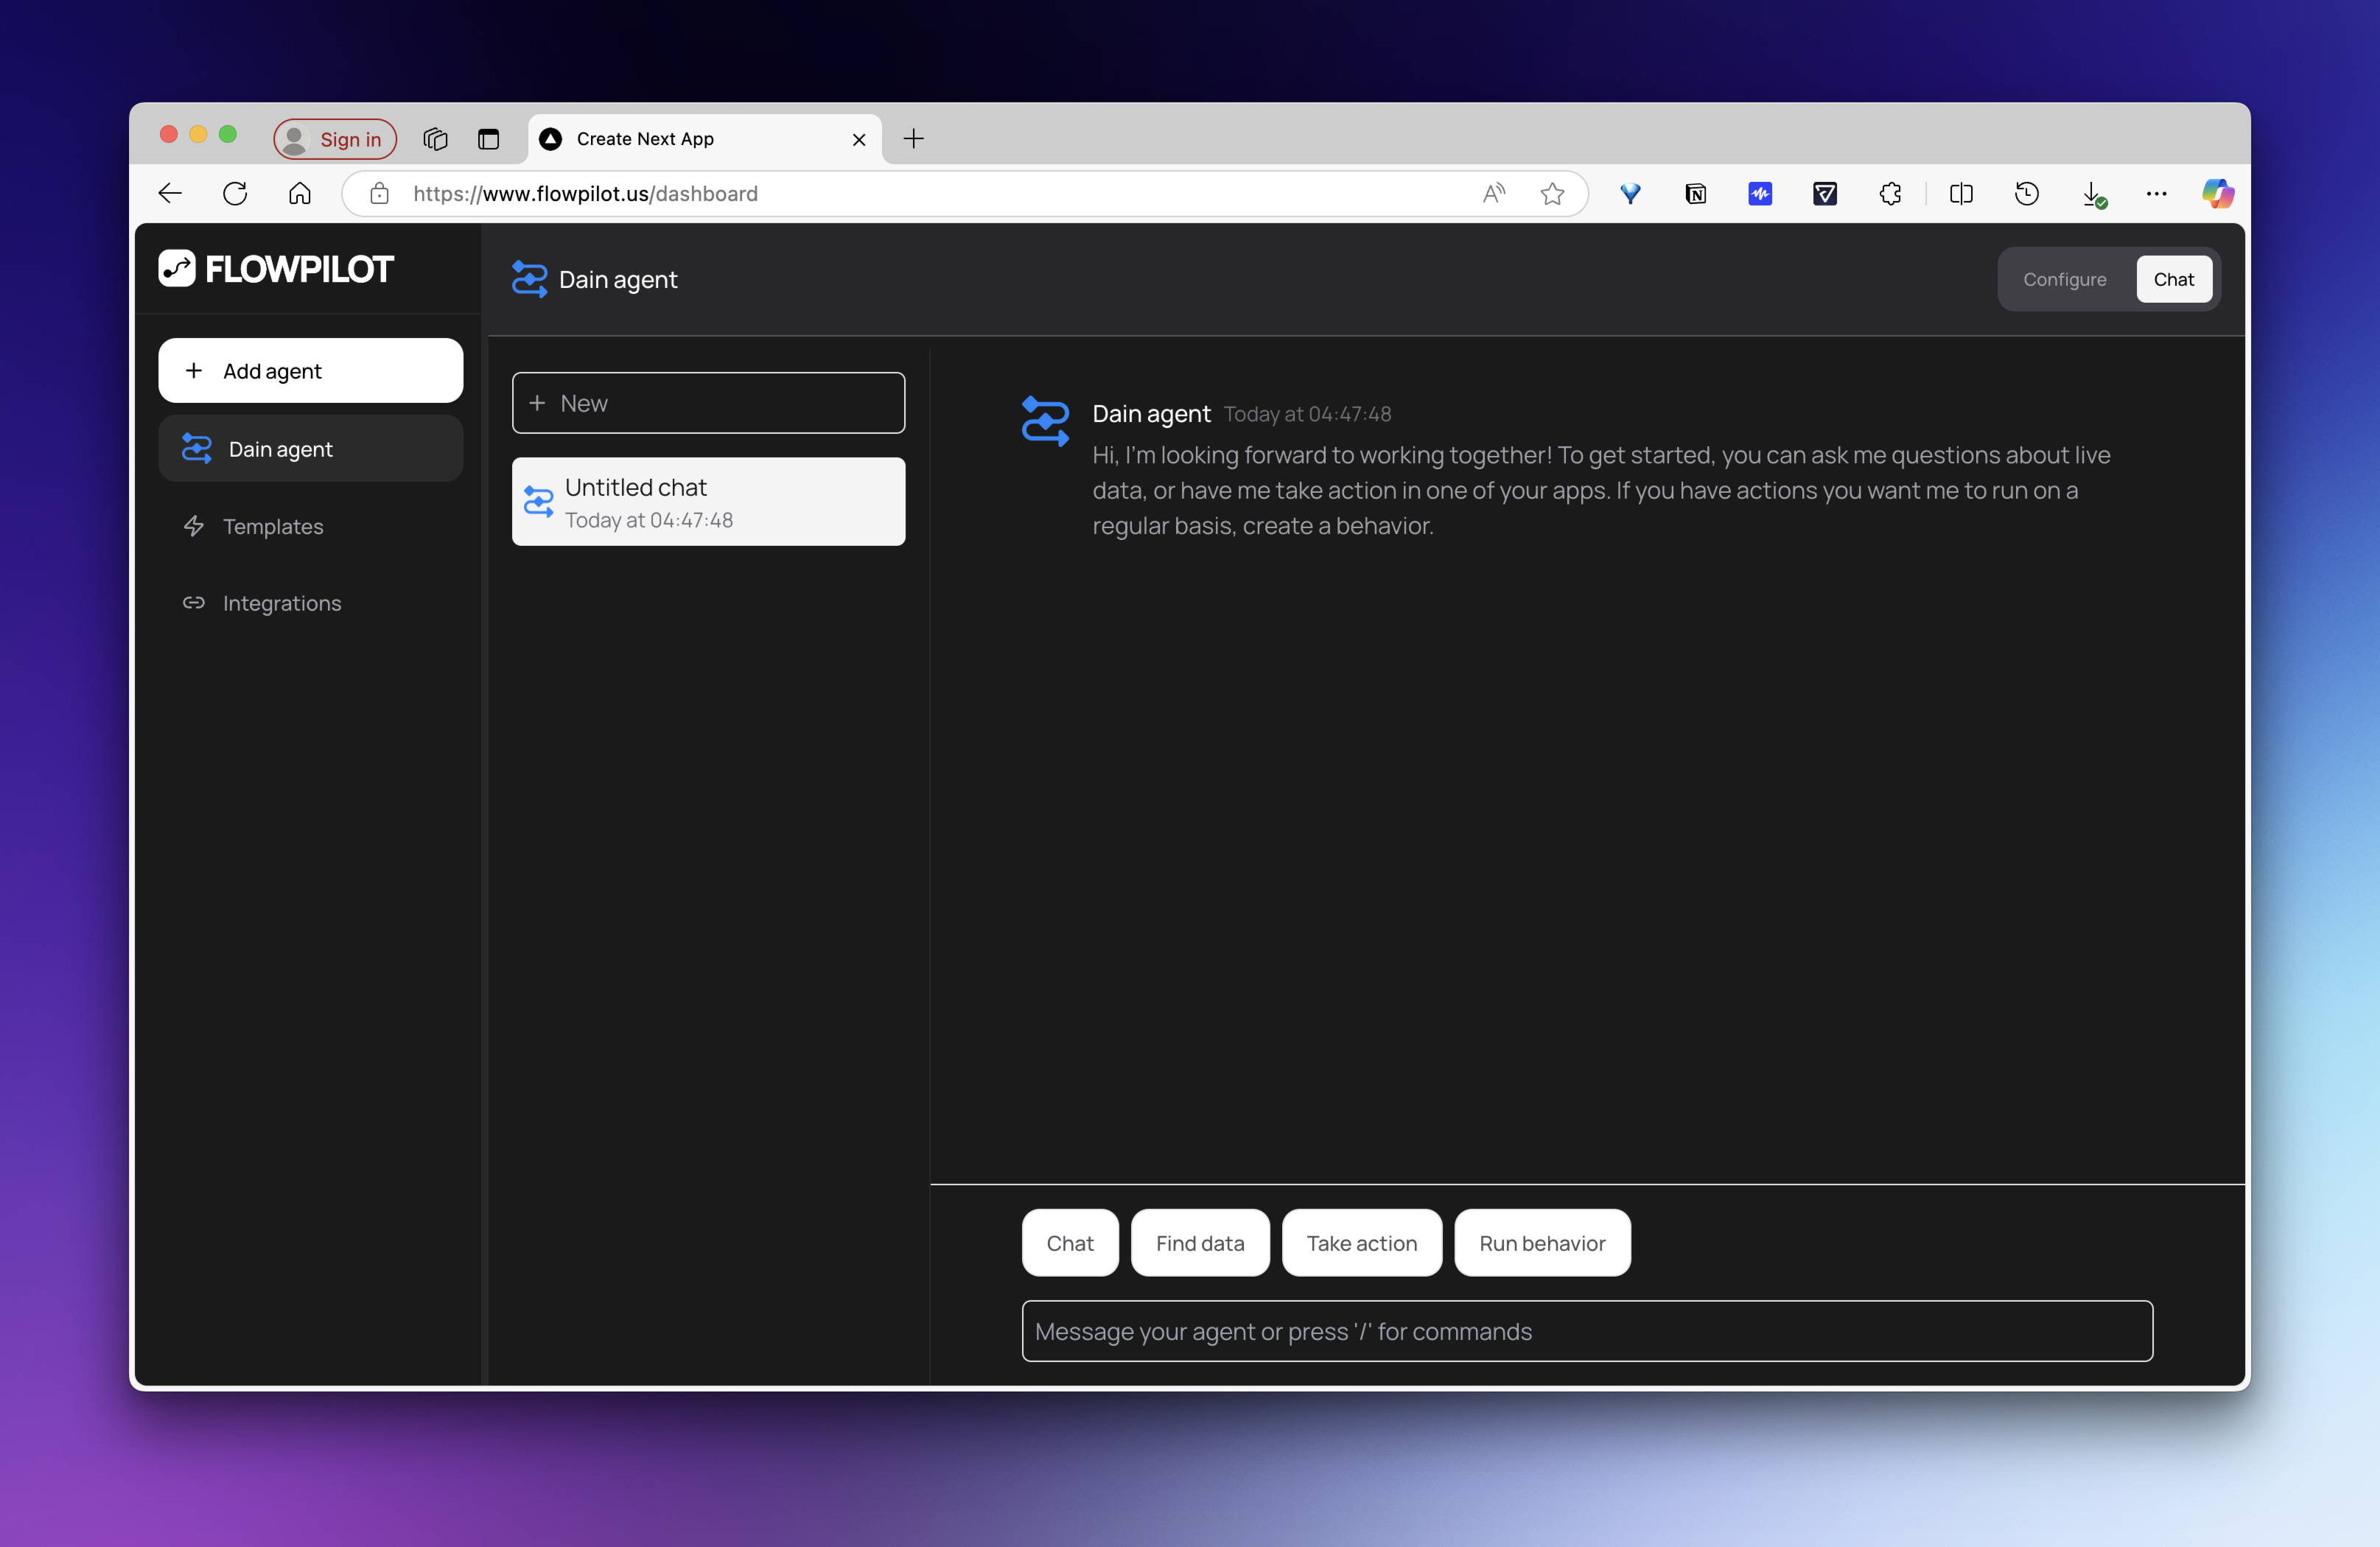Open Integrations in sidebar
This screenshot has height=1547, width=2380.
point(281,603)
